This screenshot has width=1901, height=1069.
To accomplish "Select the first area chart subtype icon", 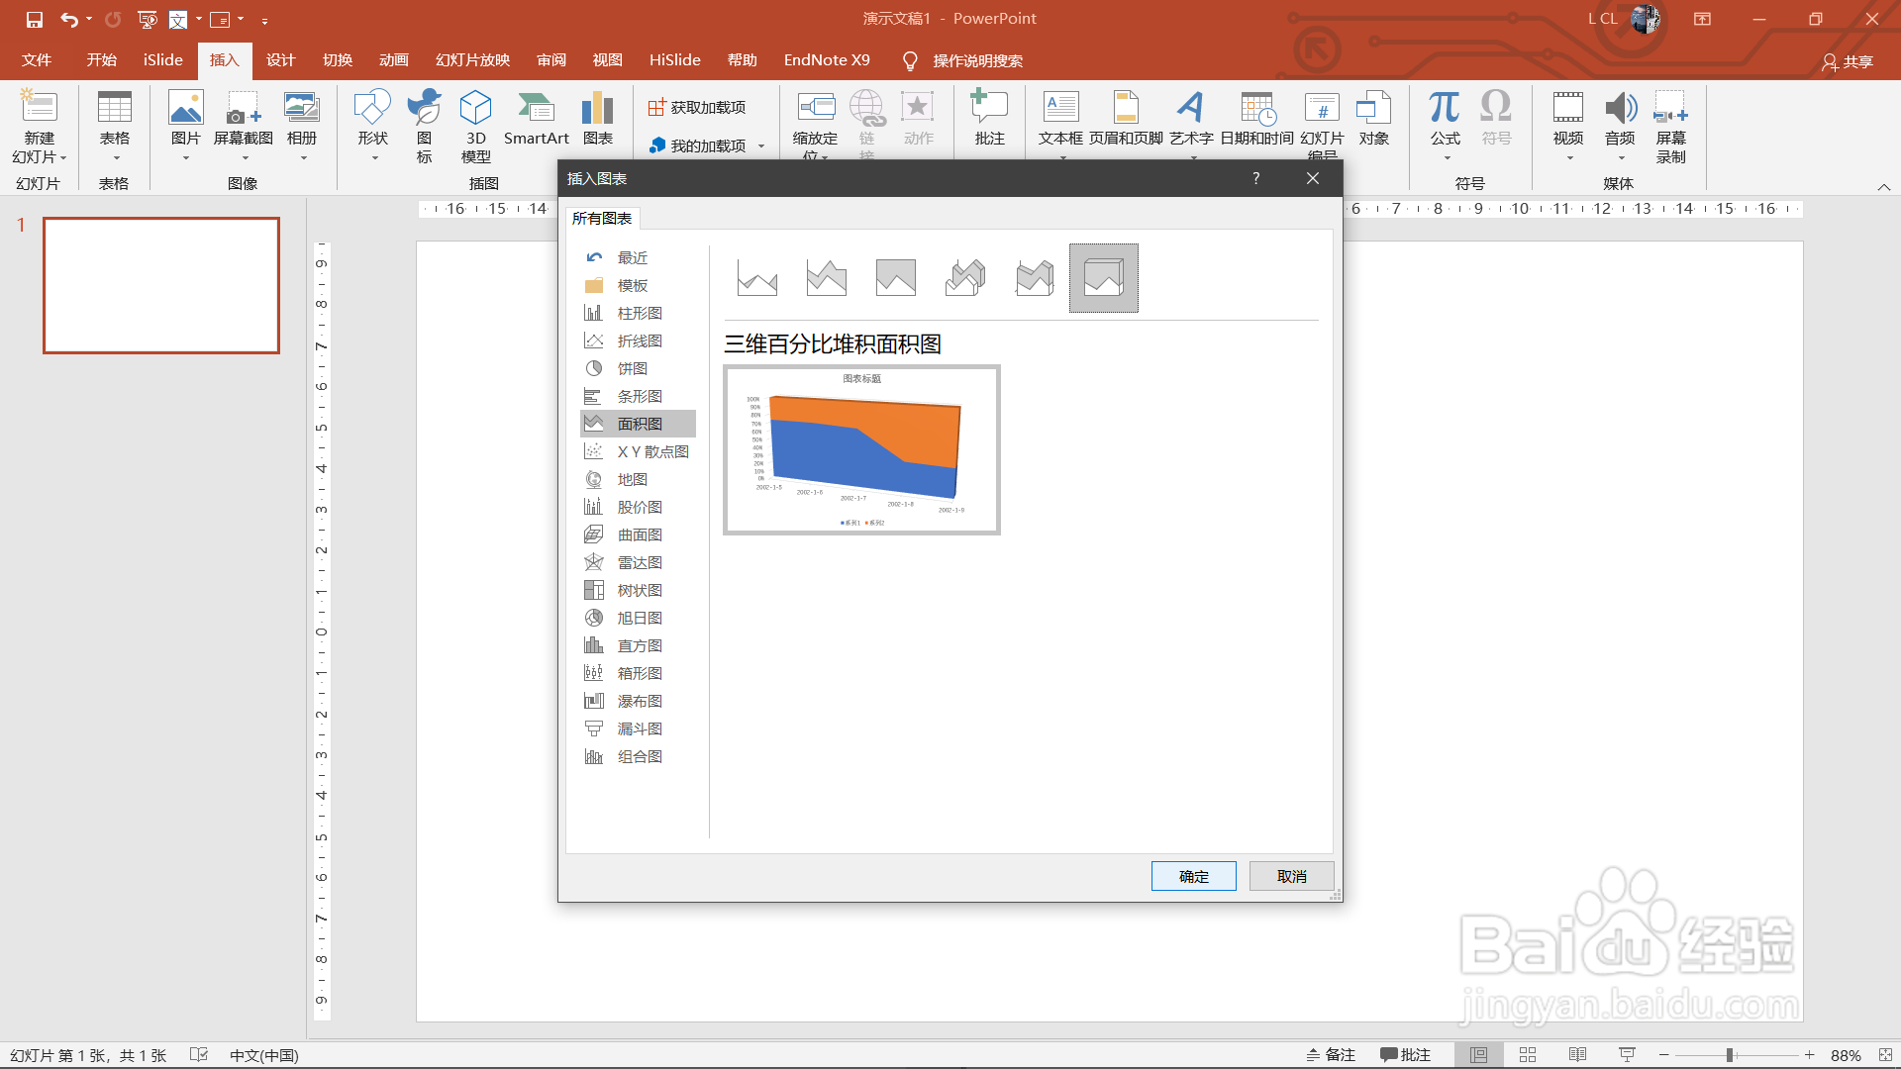I will [x=757, y=278].
